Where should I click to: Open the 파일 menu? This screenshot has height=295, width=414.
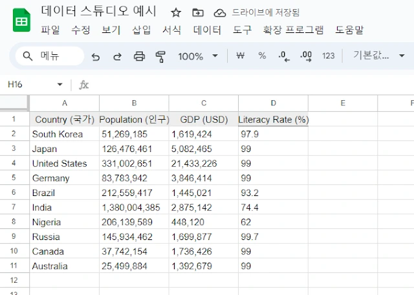tap(50, 30)
